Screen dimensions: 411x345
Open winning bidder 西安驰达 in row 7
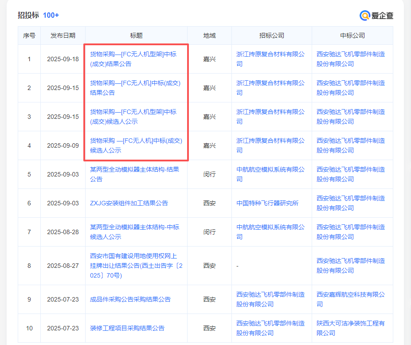click(x=351, y=232)
